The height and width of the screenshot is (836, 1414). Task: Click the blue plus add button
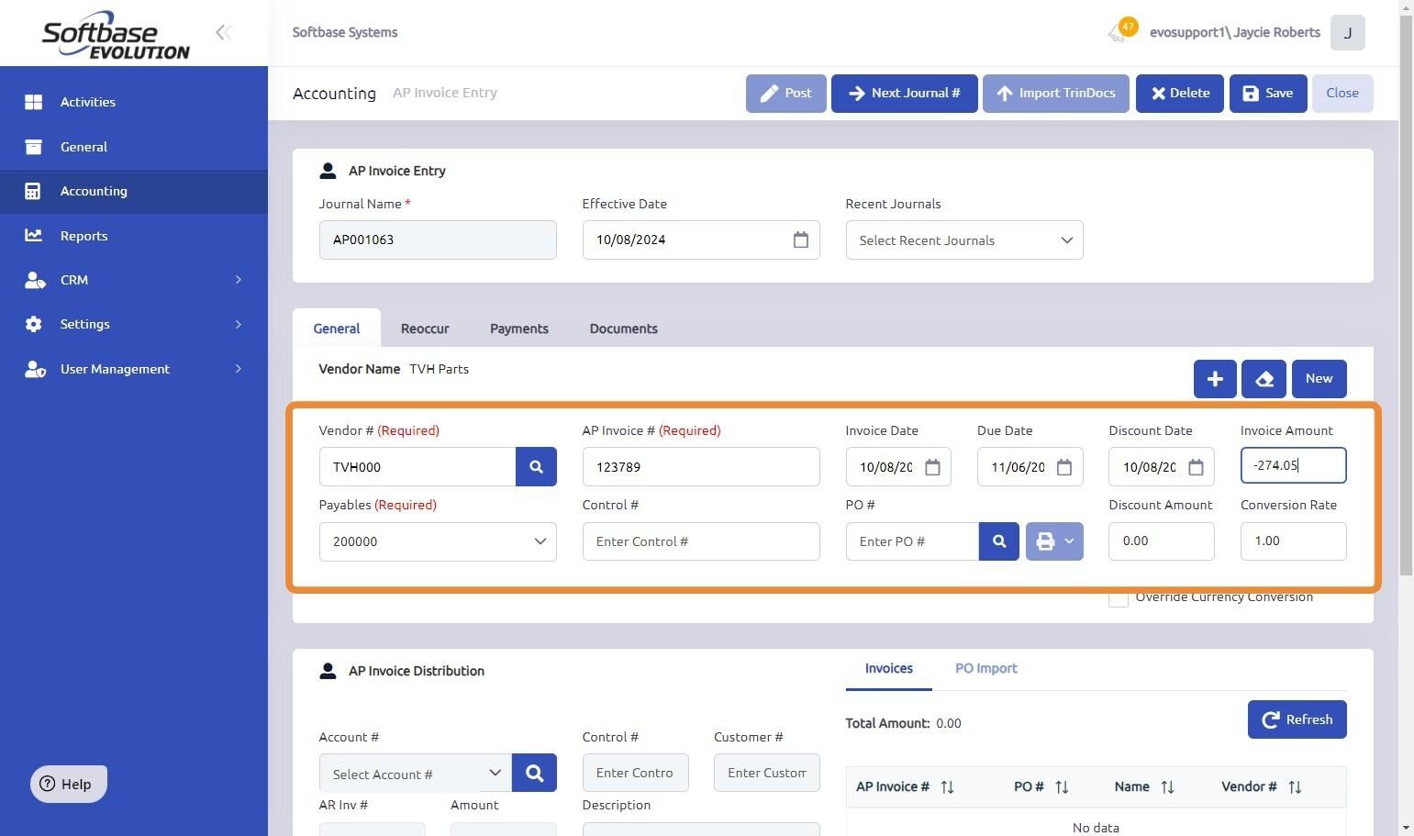[1214, 379]
